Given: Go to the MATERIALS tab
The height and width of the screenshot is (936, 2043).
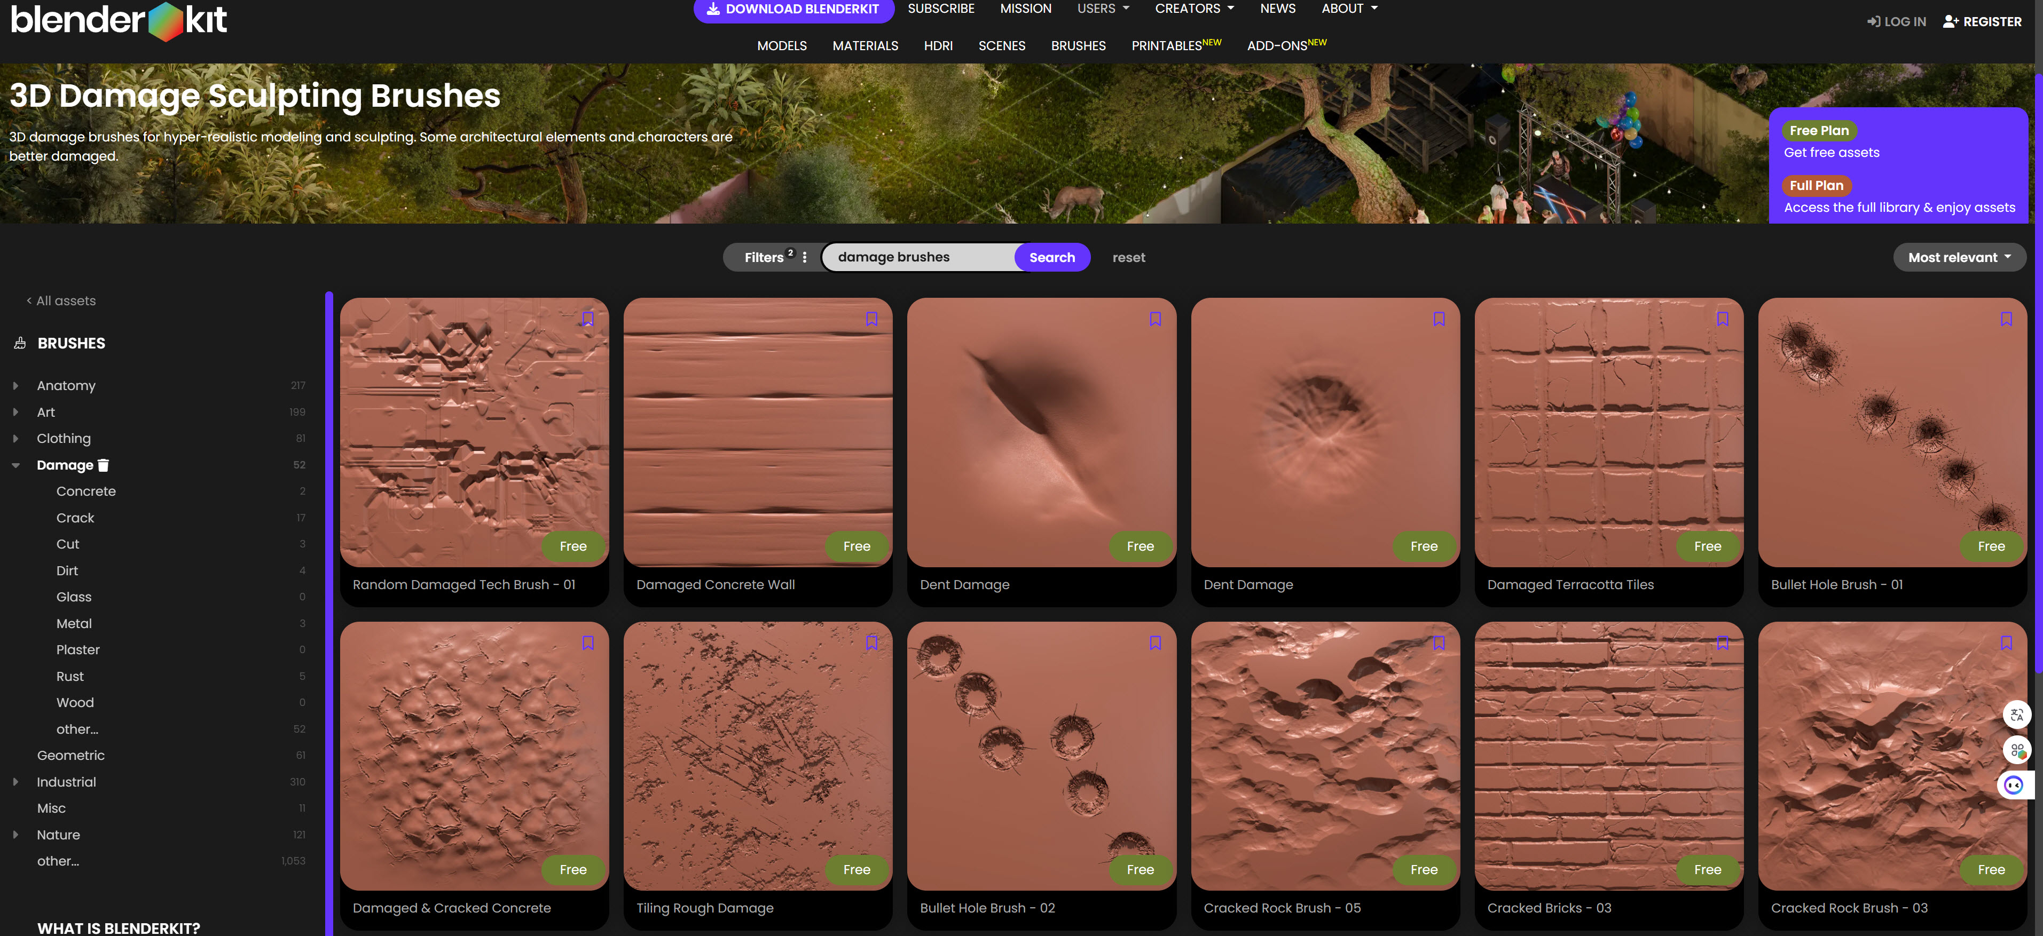Looking at the screenshot, I should tap(865, 46).
